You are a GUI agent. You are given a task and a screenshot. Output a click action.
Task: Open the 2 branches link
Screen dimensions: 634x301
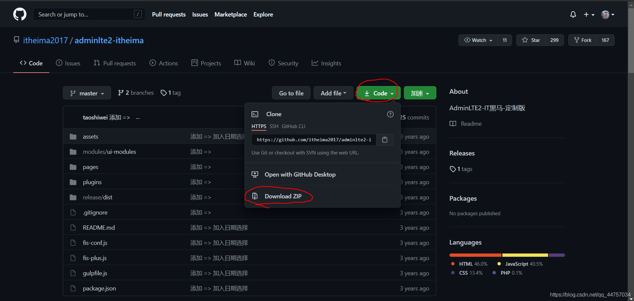tap(136, 93)
